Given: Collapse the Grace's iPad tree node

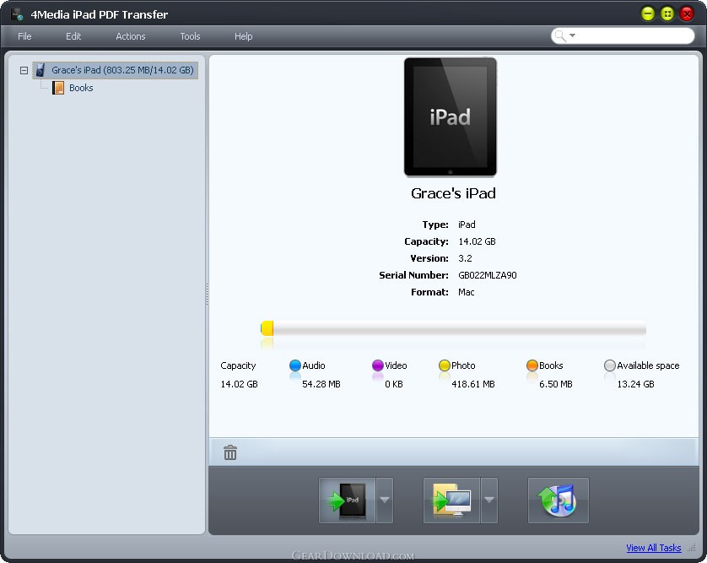Looking at the screenshot, I should coord(24,70).
